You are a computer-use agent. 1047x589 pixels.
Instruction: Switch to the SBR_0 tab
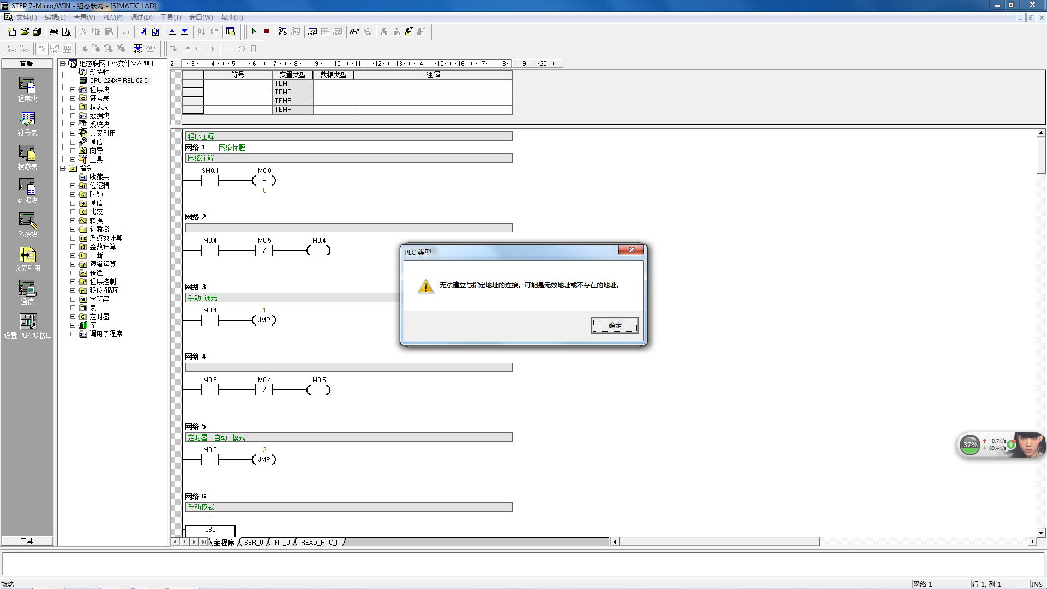253,542
